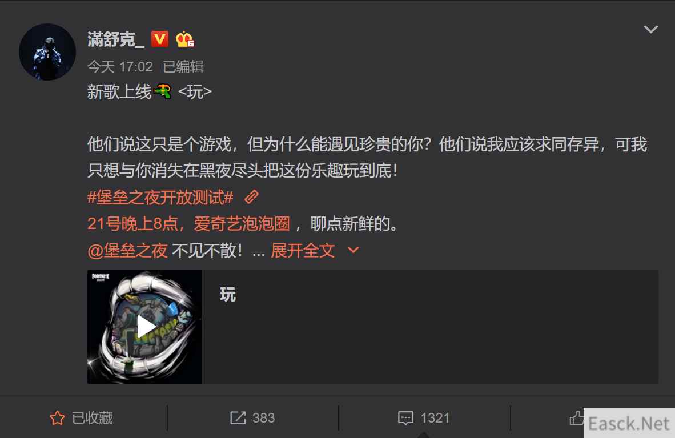Open the 玩 song card title
This screenshot has width=675, height=438.
coord(228,295)
